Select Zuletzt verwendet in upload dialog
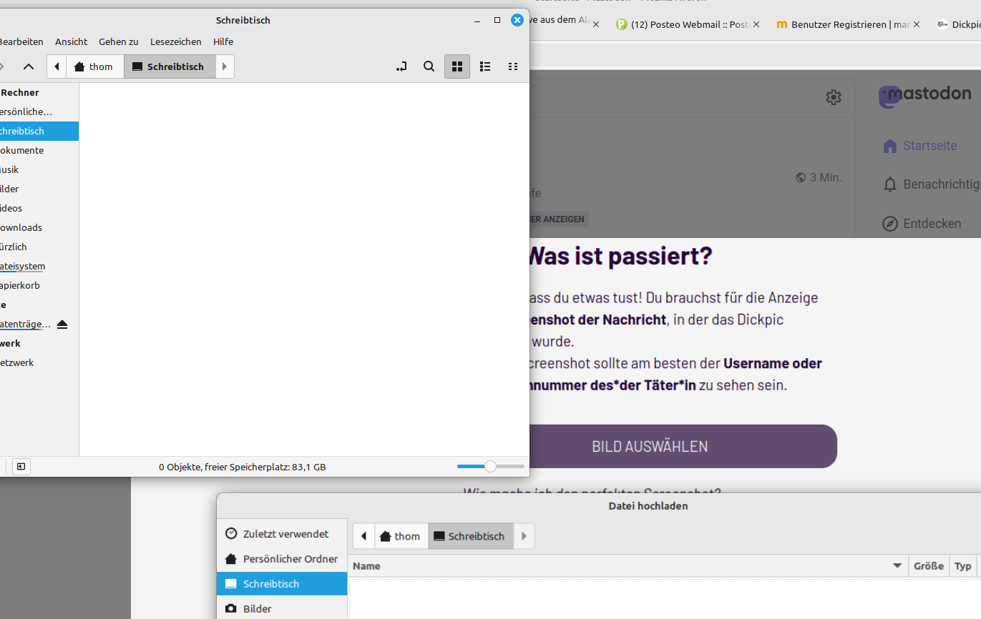 click(282, 534)
